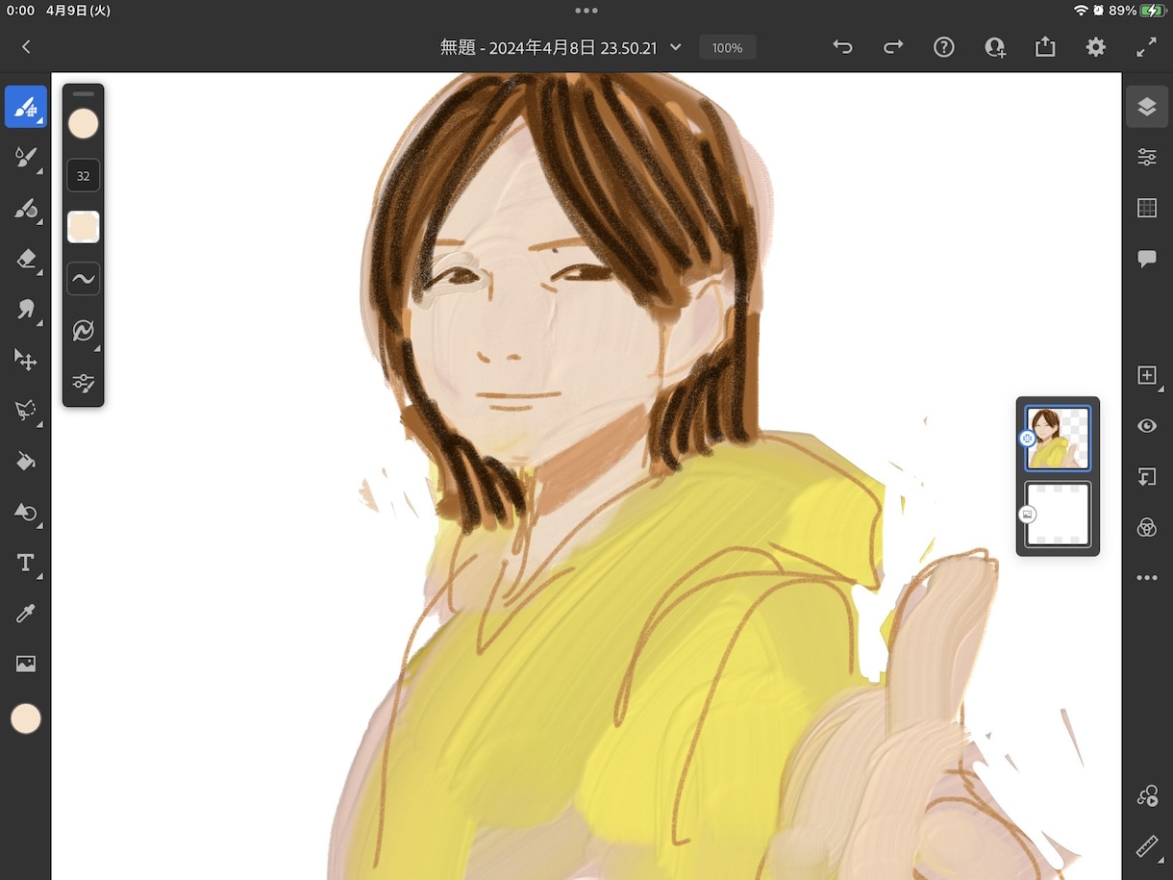Open the pressure dynamics option
The image size is (1173, 880).
(84, 331)
